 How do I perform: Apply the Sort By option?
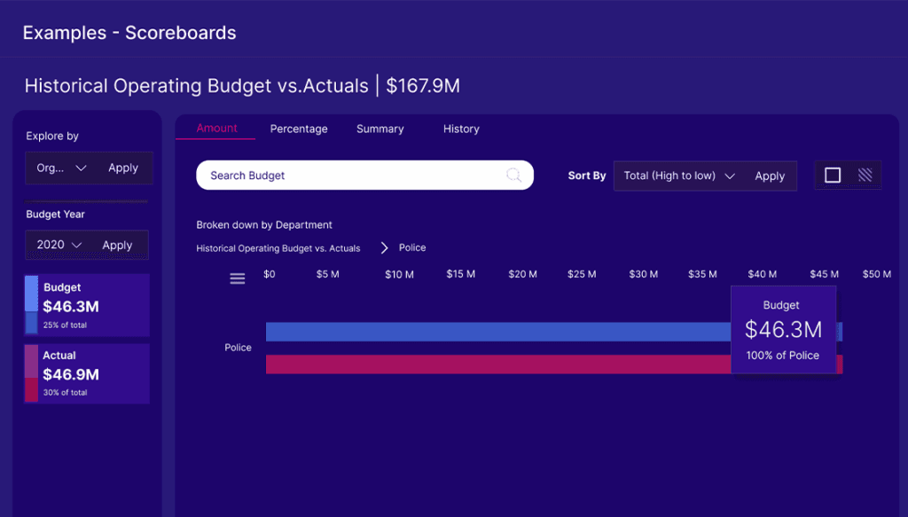click(x=770, y=176)
